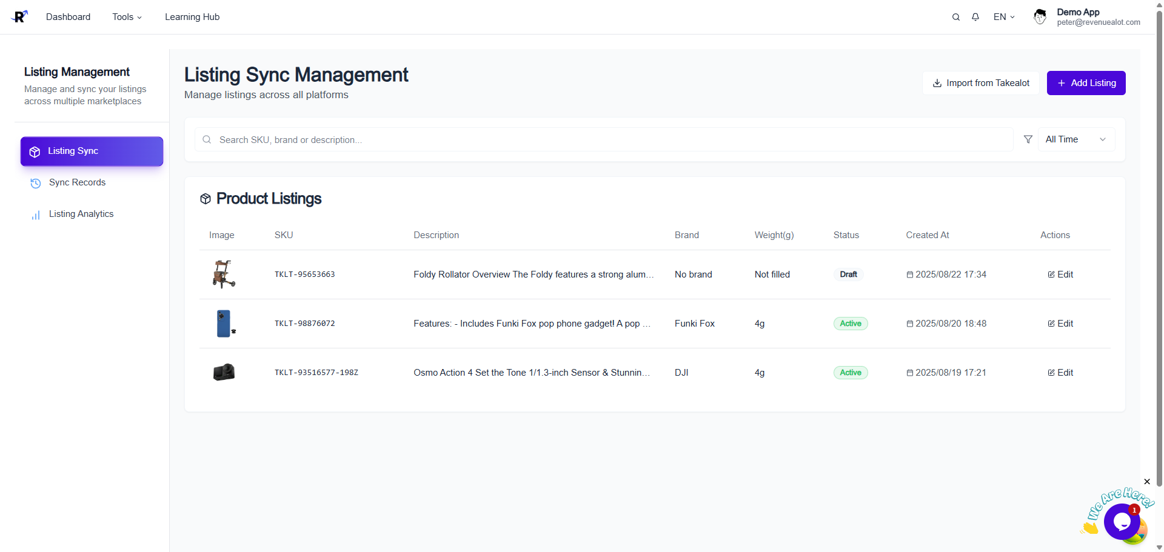Viewport: 1164px width, 552px height.
Task: Go to Dashboard in top navigation
Action: tap(68, 17)
